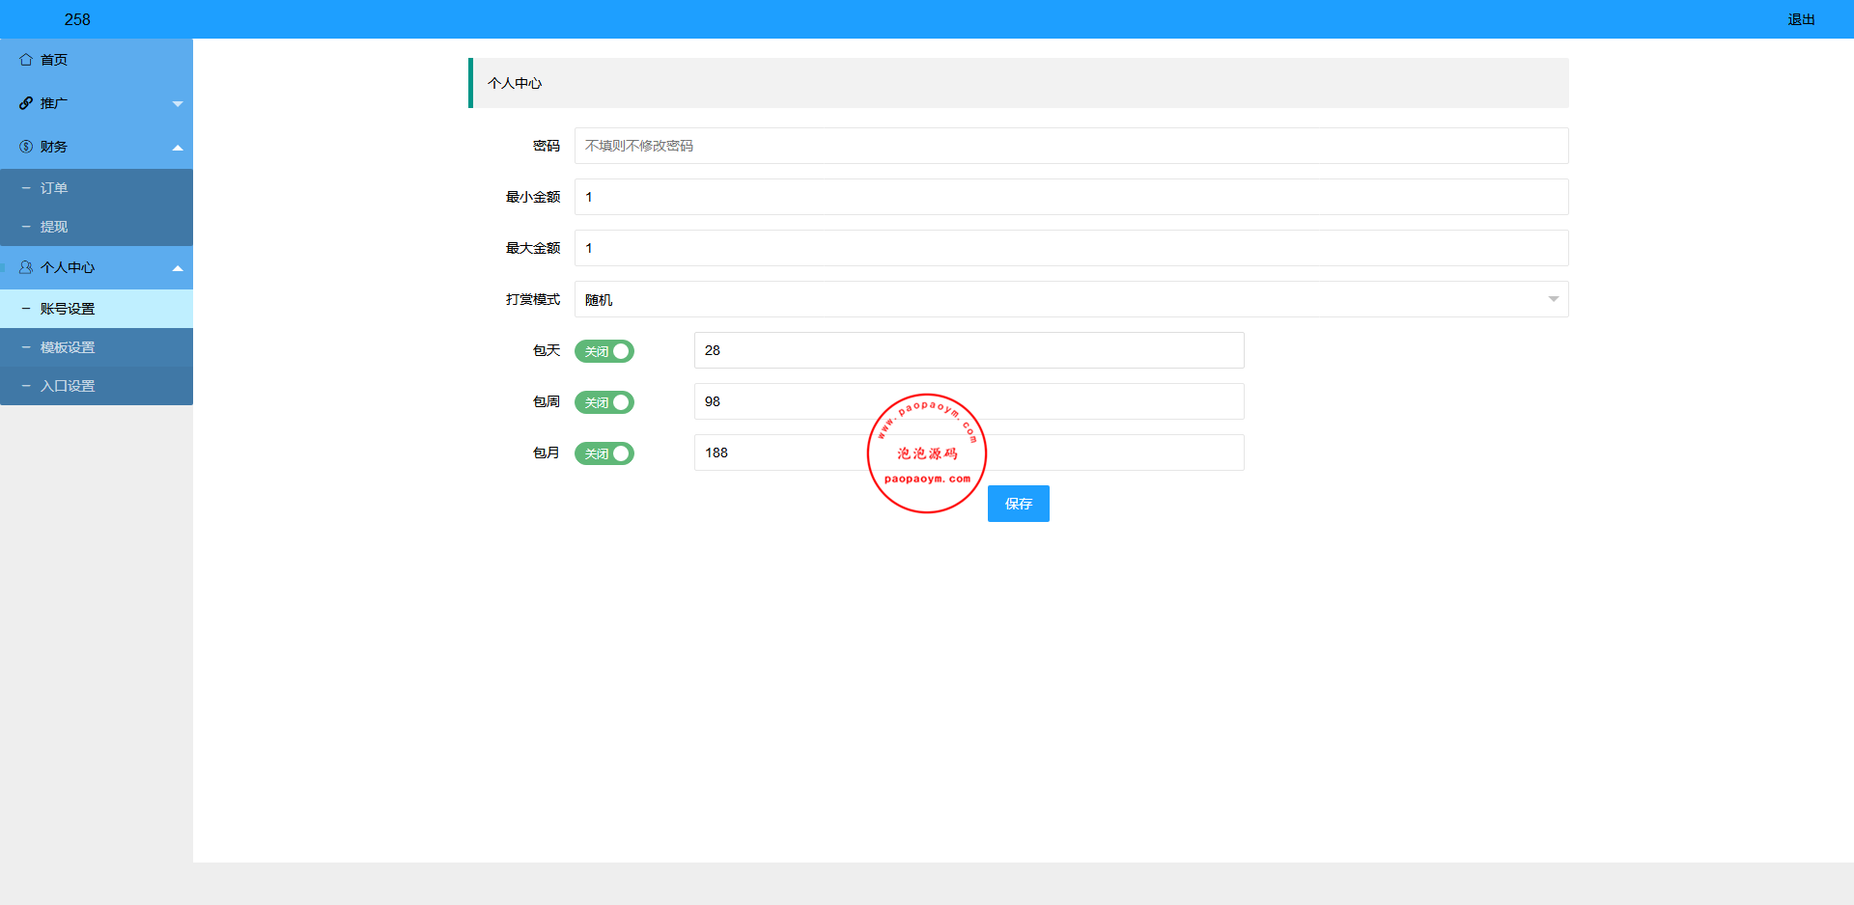1854x905 pixels.
Task: Click the home icon in sidebar
Action: click(x=26, y=60)
